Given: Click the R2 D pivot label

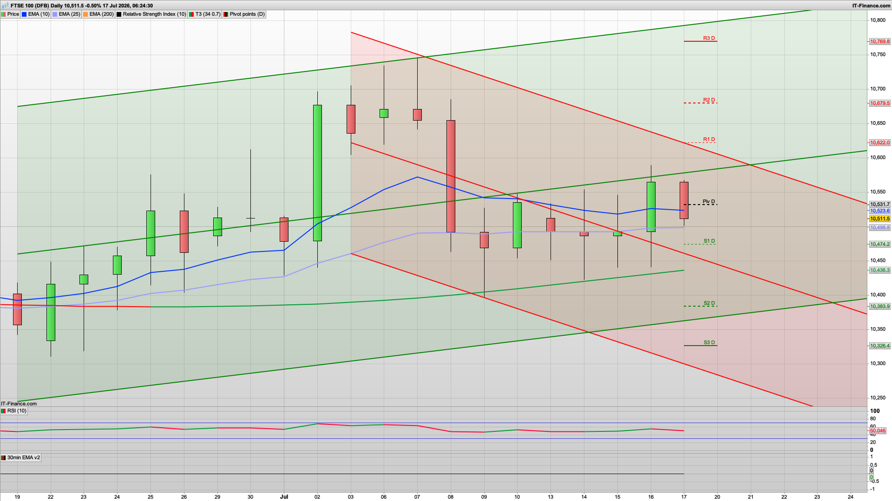Looking at the screenshot, I should (709, 100).
